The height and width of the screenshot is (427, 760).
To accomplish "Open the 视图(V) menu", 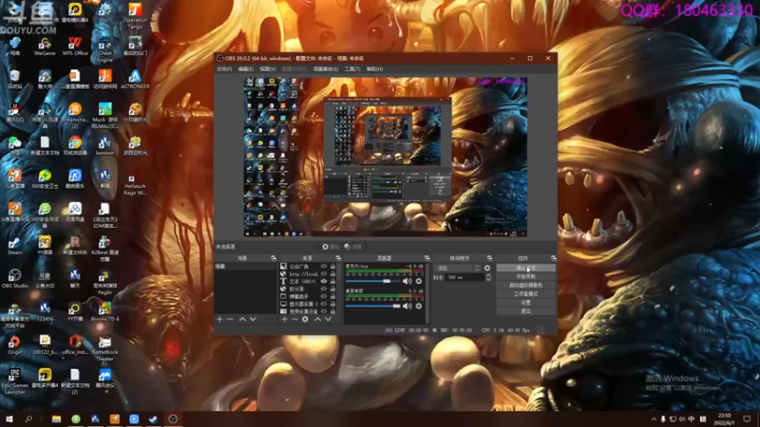I will [268, 69].
